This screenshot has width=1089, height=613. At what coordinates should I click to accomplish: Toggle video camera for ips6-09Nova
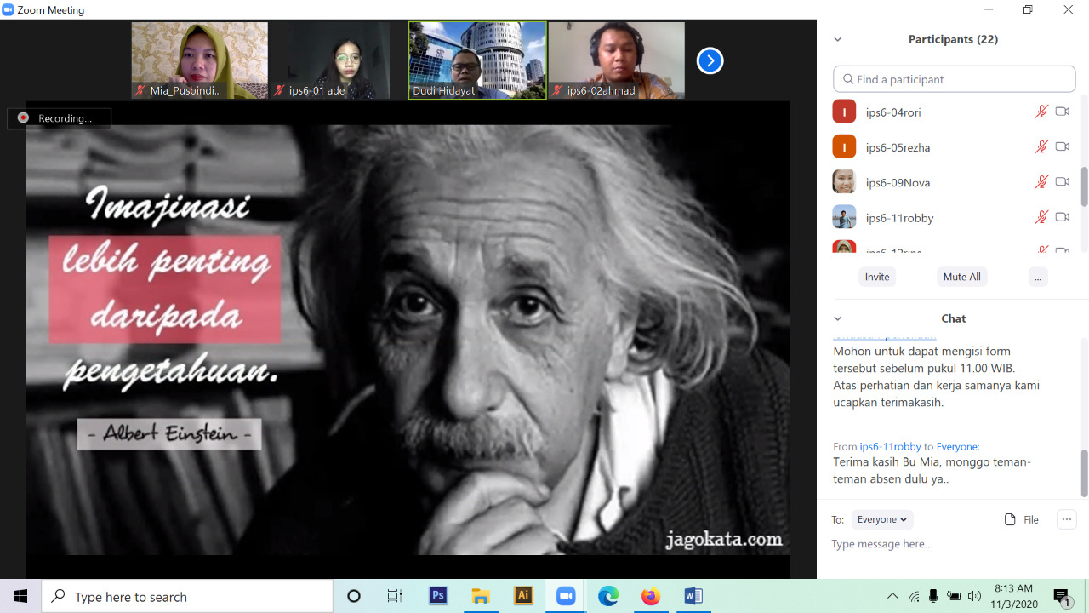point(1062,182)
